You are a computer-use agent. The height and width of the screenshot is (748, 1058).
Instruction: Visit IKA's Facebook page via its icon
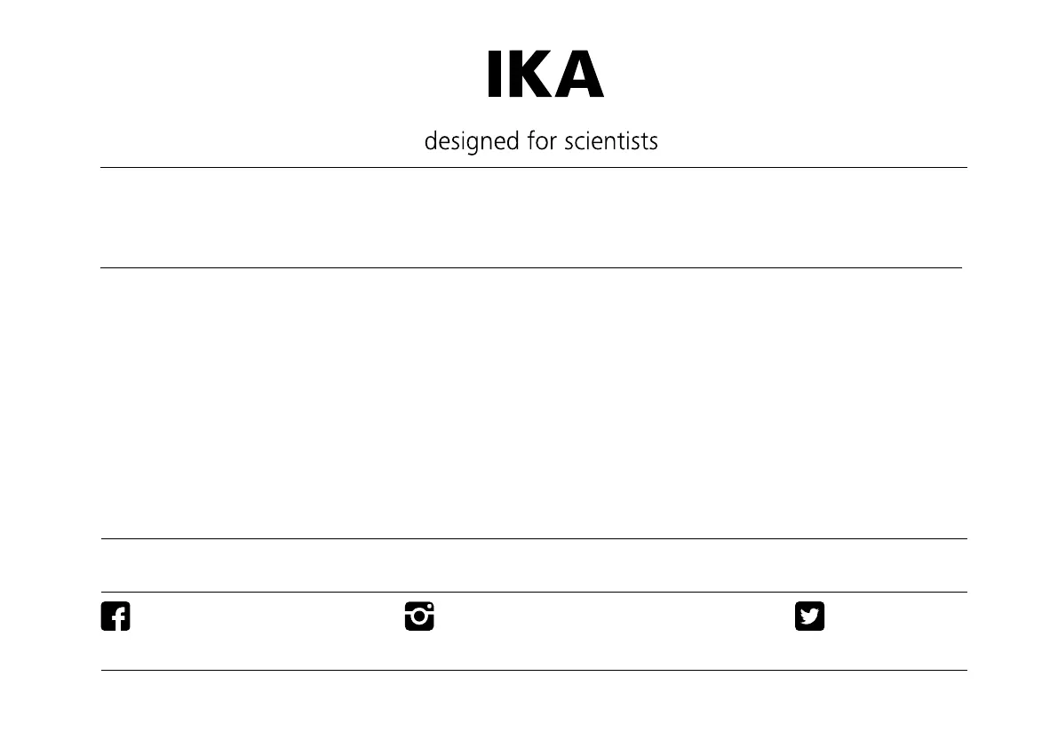115,616
